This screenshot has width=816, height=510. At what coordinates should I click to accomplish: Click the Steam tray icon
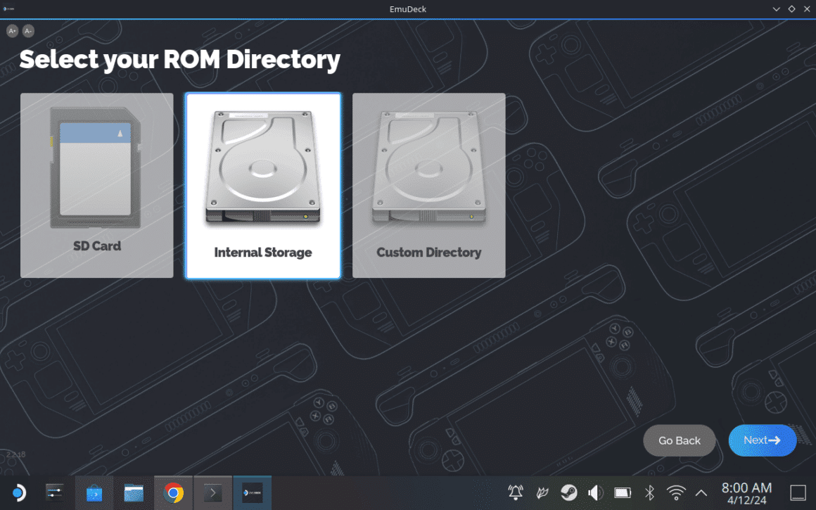[x=568, y=492]
